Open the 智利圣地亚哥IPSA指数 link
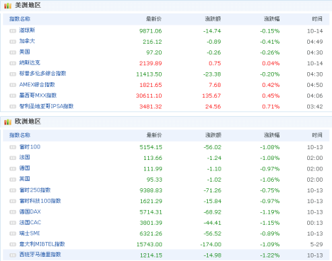Viewport: 332px width, 261px height. pyautogui.click(x=46, y=106)
